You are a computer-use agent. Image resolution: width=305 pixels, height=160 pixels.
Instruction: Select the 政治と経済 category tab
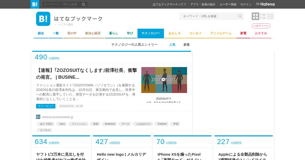[93, 33]
